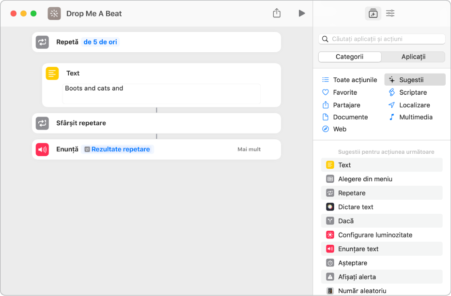This screenshot has width=451, height=296.
Task: Select the Toate acțiunile category
Action: click(350, 80)
